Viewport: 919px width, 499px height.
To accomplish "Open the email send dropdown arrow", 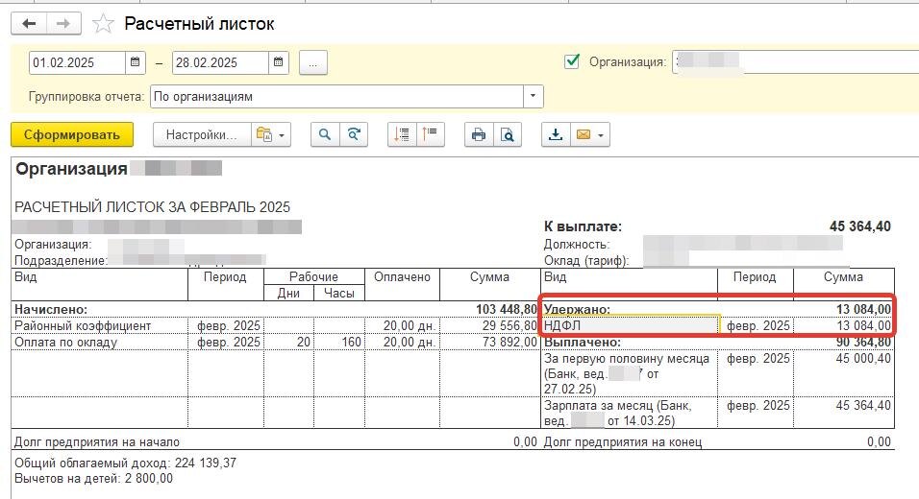I will [602, 135].
